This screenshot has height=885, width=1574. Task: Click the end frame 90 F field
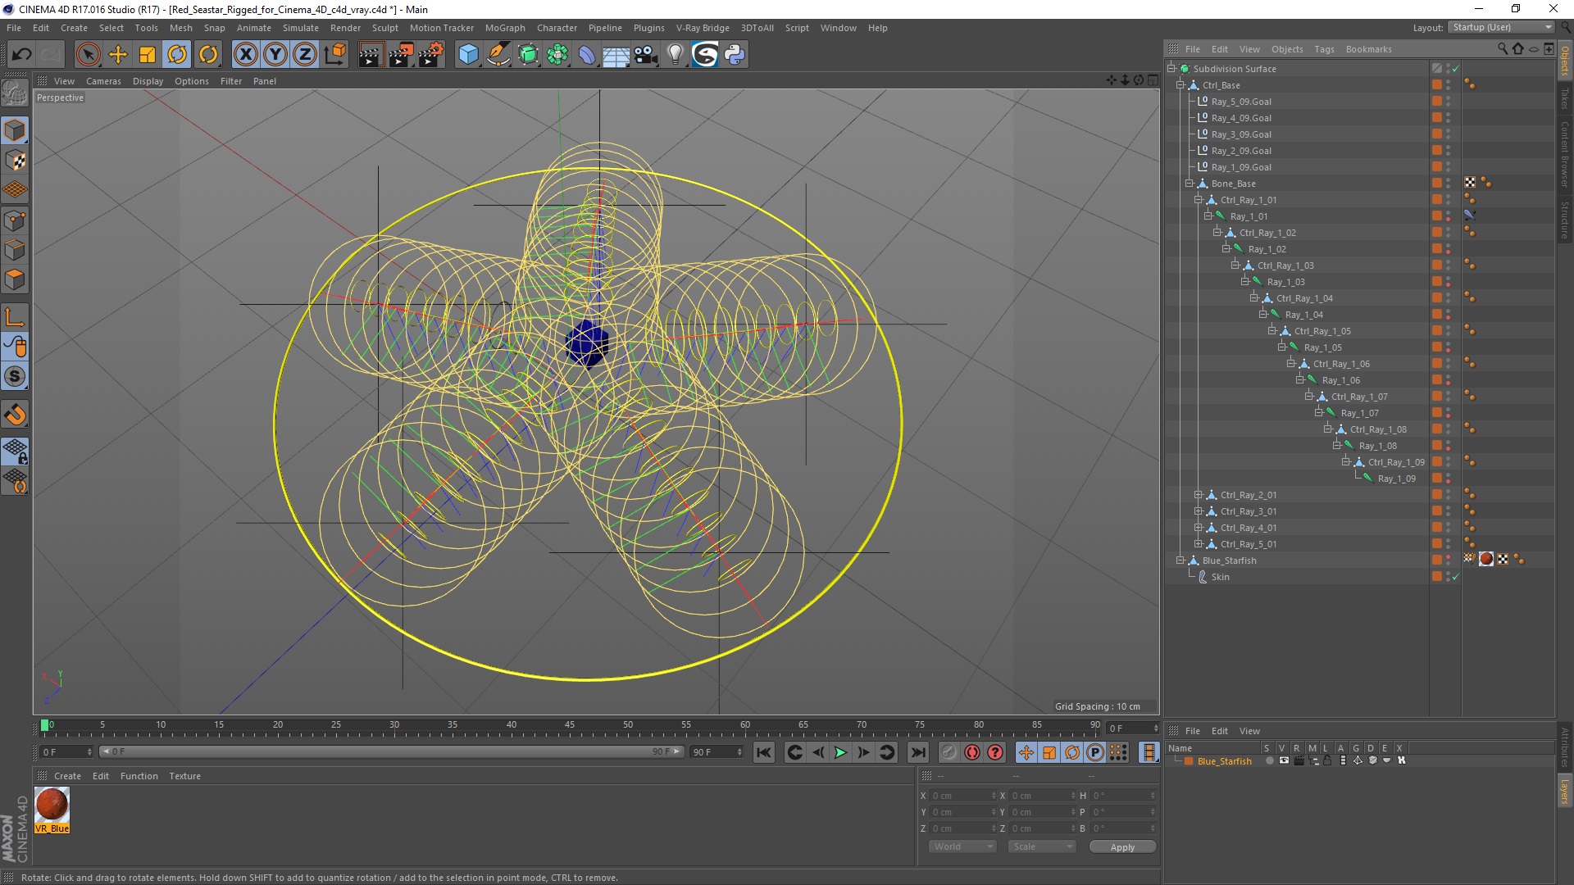point(717,752)
